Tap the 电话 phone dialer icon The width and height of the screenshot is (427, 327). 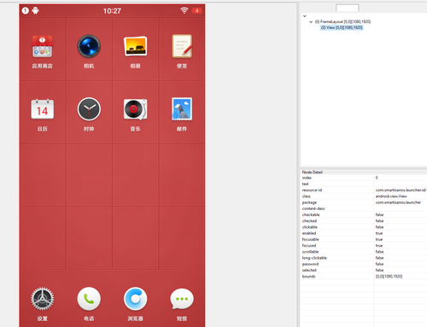point(89,299)
